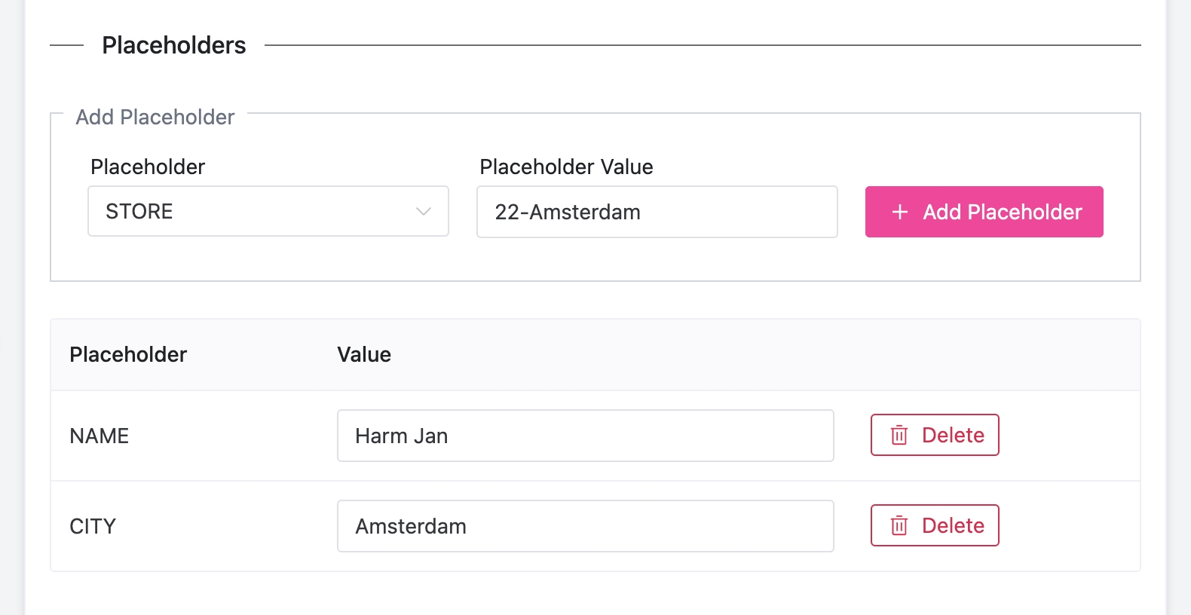The height and width of the screenshot is (615, 1191).
Task: Select the NAME cell in the table
Action: tap(100, 436)
